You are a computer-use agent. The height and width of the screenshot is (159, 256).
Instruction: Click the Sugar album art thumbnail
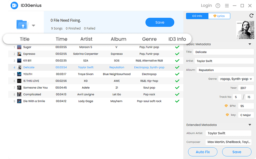point(19,47)
